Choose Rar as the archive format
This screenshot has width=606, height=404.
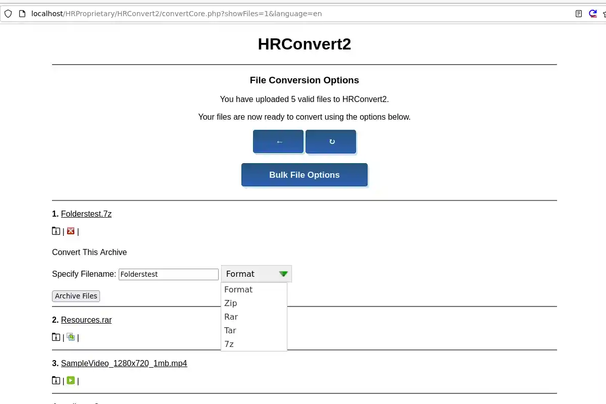[x=231, y=317]
